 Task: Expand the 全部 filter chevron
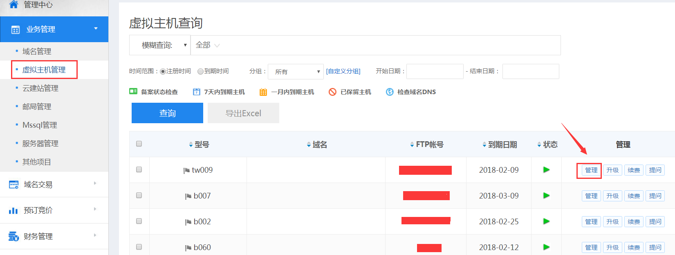pos(217,45)
